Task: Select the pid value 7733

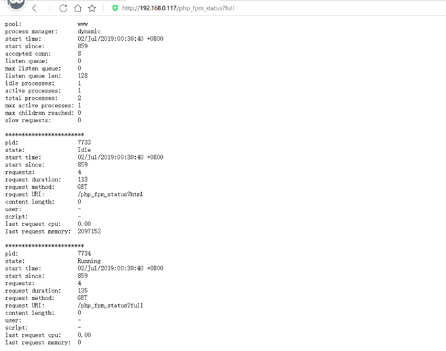Action: coord(84,142)
